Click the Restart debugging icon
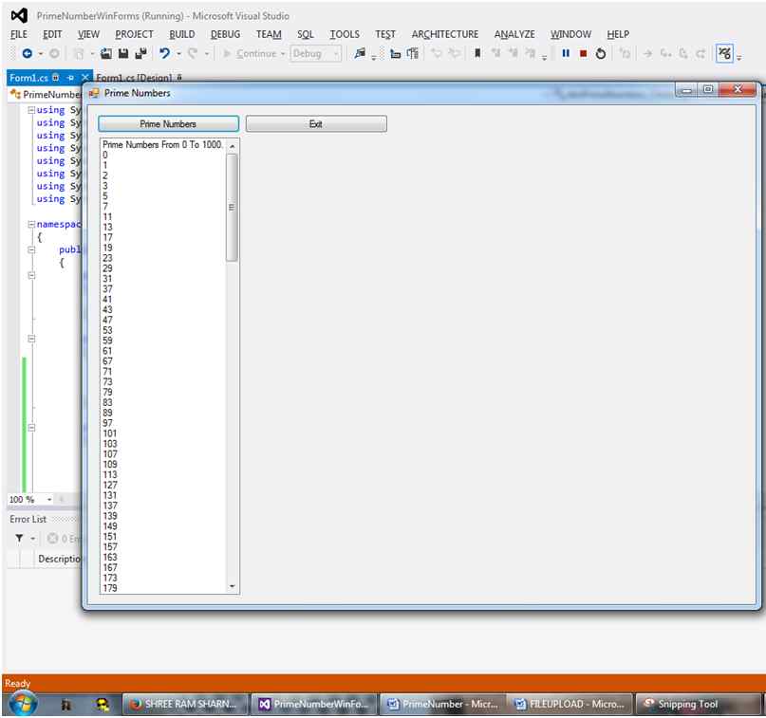Image resolution: width=766 pixels, height=718 pixels. pyautogui.click(x=601, y=54)
